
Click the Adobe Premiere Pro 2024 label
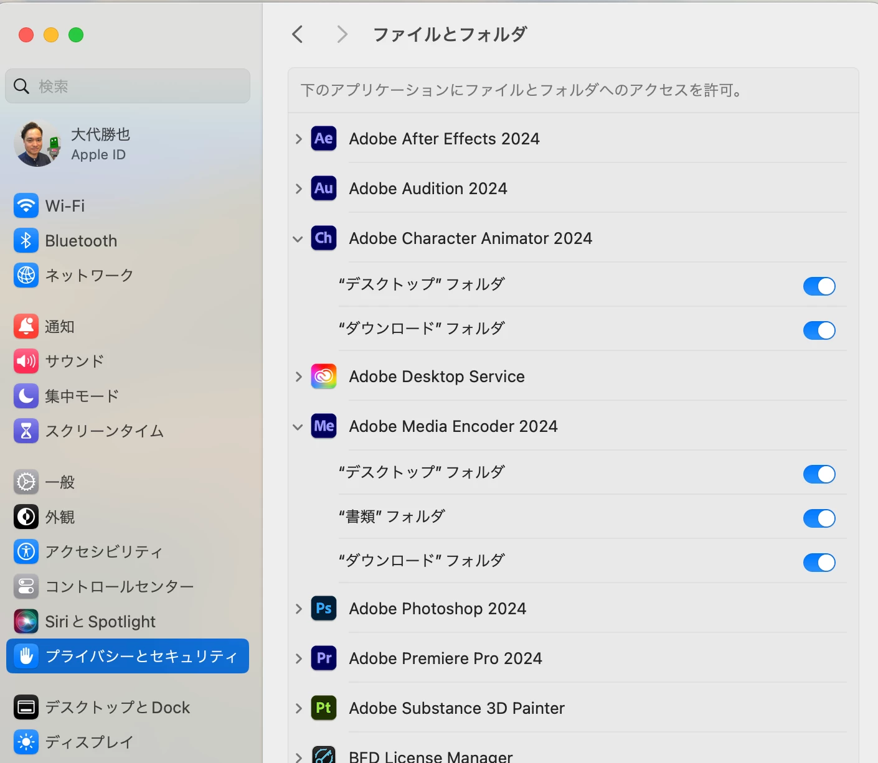[x=446, y=658]
